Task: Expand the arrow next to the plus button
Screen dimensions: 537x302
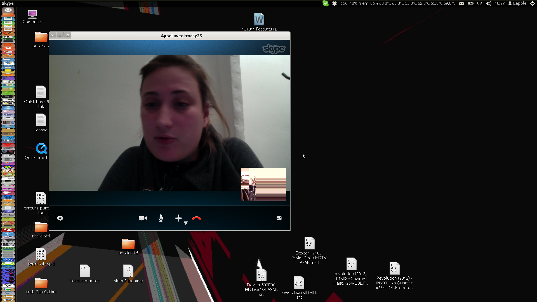Action: coord(186,223)
